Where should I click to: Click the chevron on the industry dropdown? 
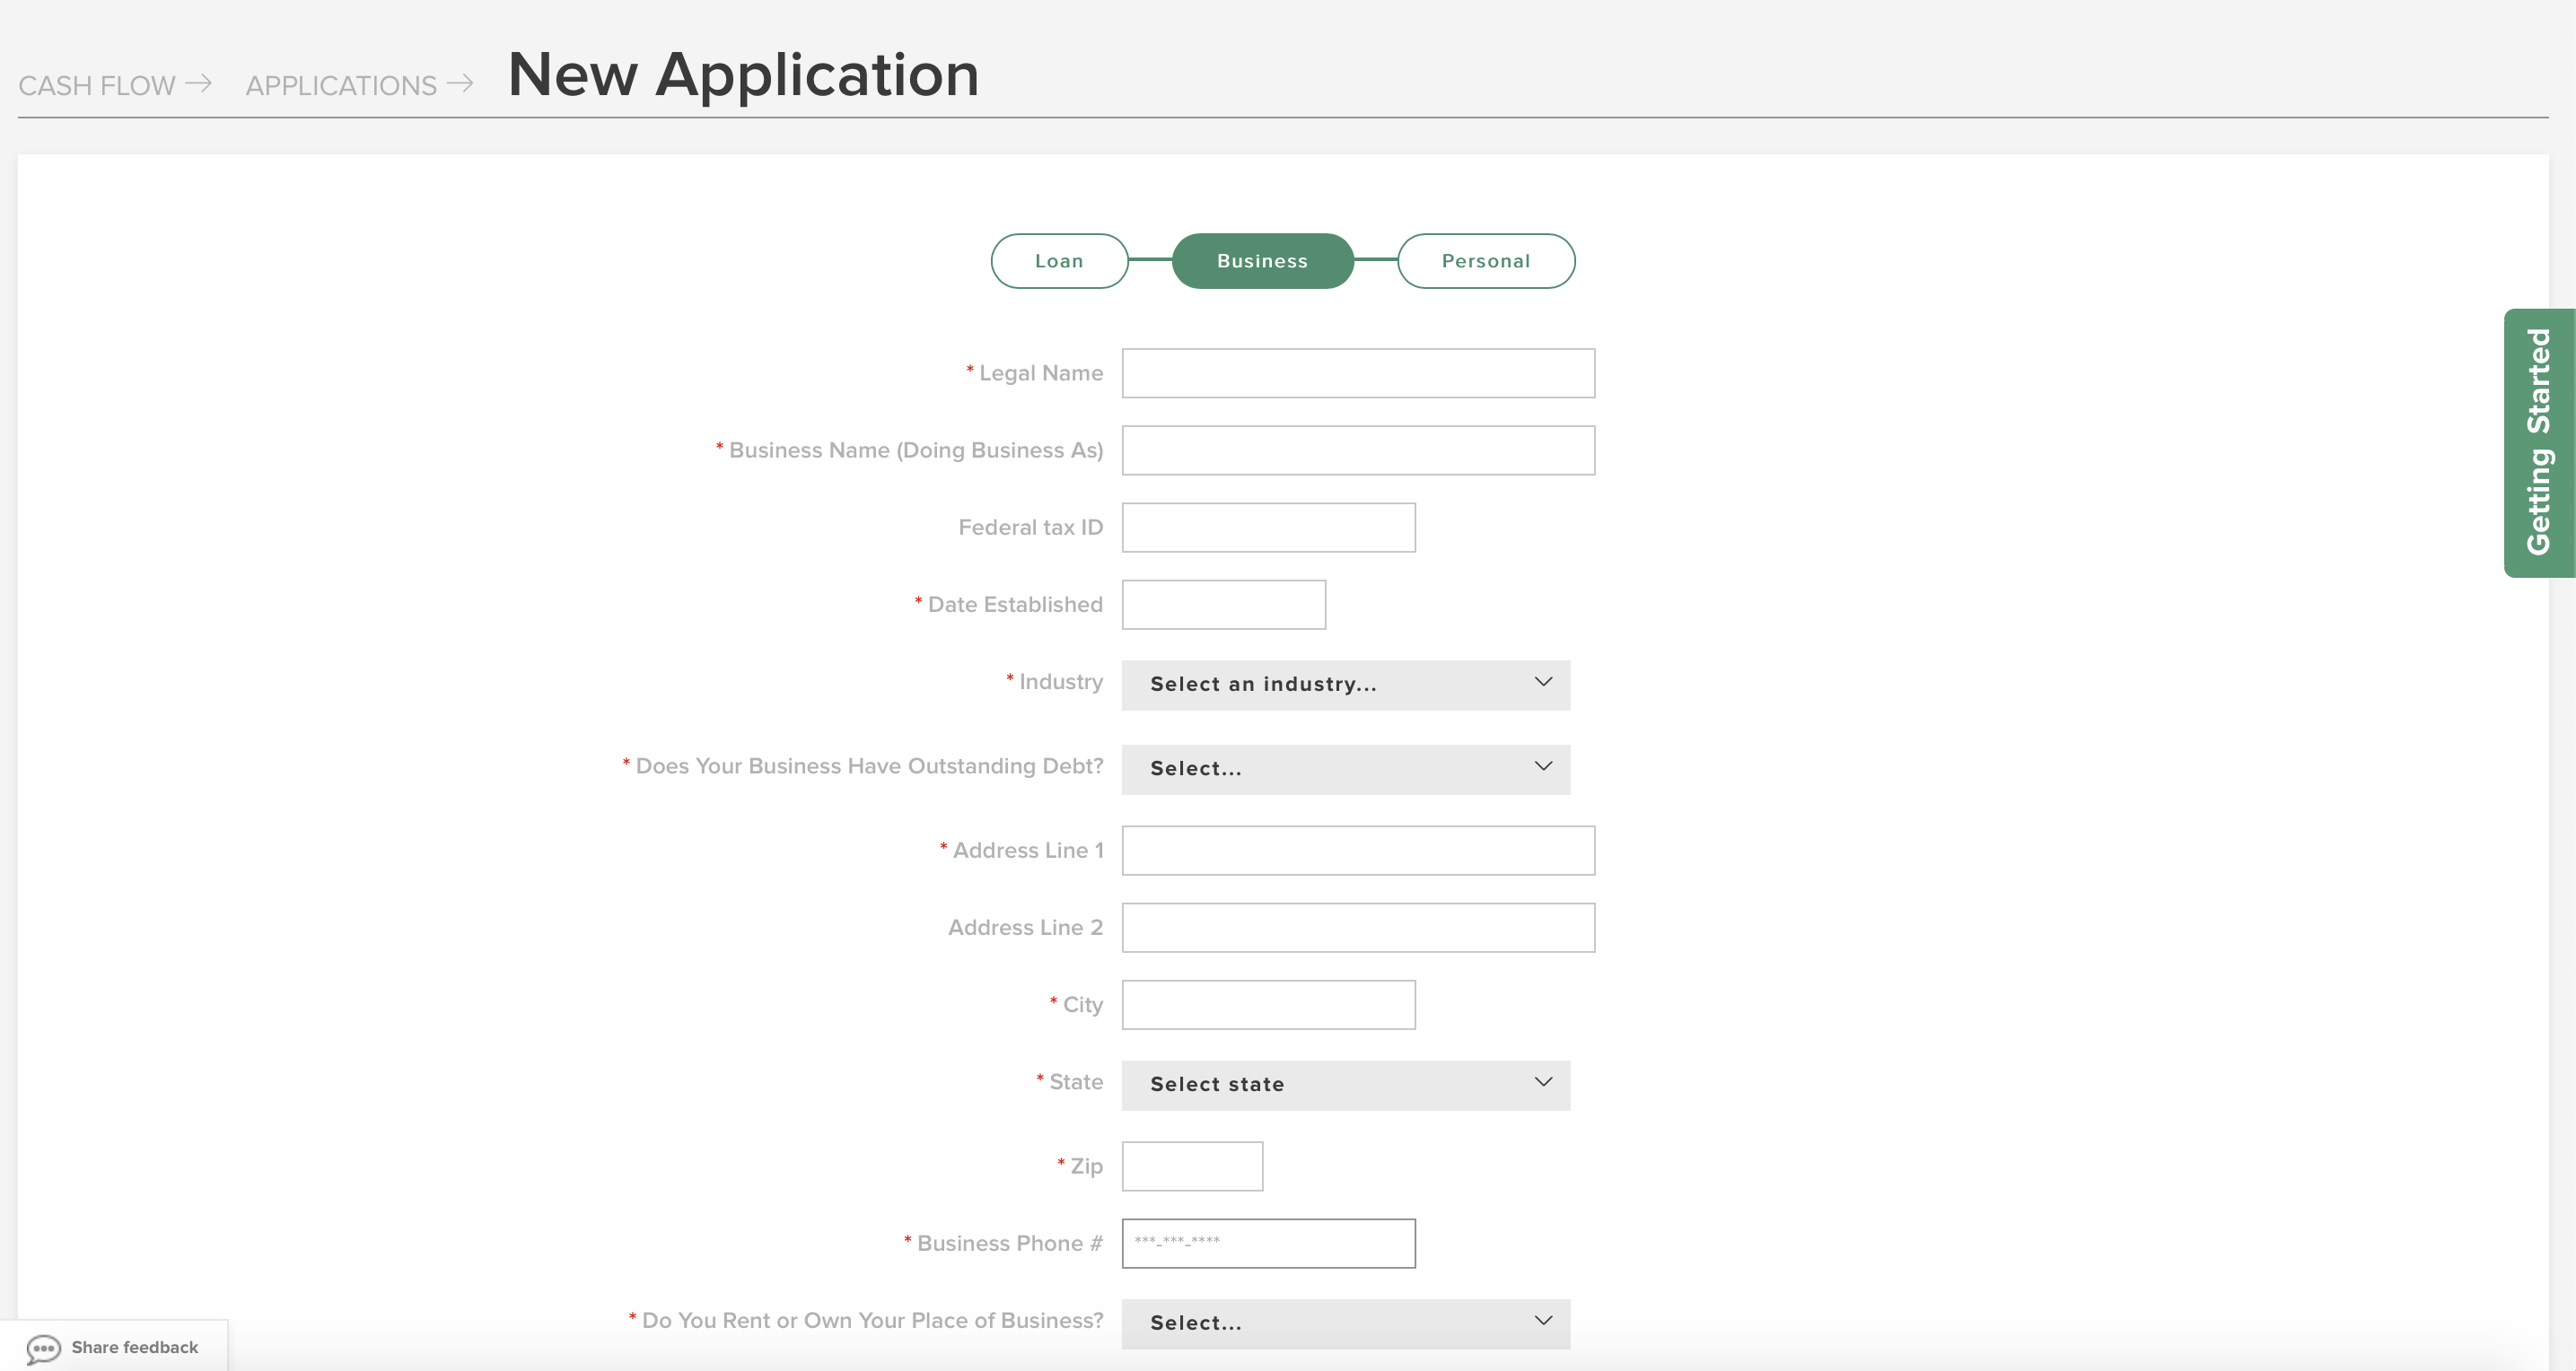point(1543,682)
